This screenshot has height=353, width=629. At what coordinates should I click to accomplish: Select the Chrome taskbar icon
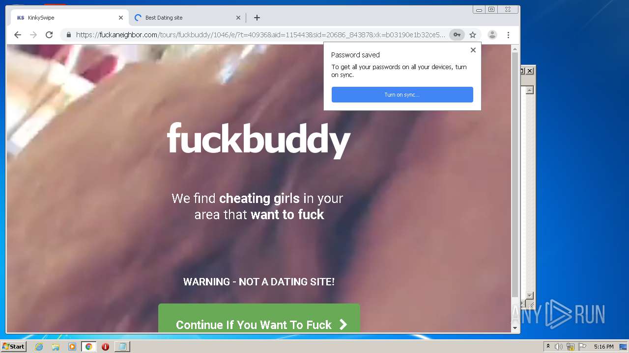[x=88, y=347]
